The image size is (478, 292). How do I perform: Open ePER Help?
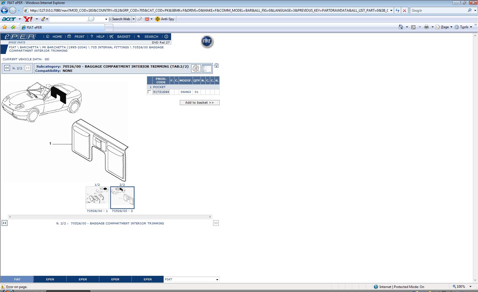click(x=97, y=37)
